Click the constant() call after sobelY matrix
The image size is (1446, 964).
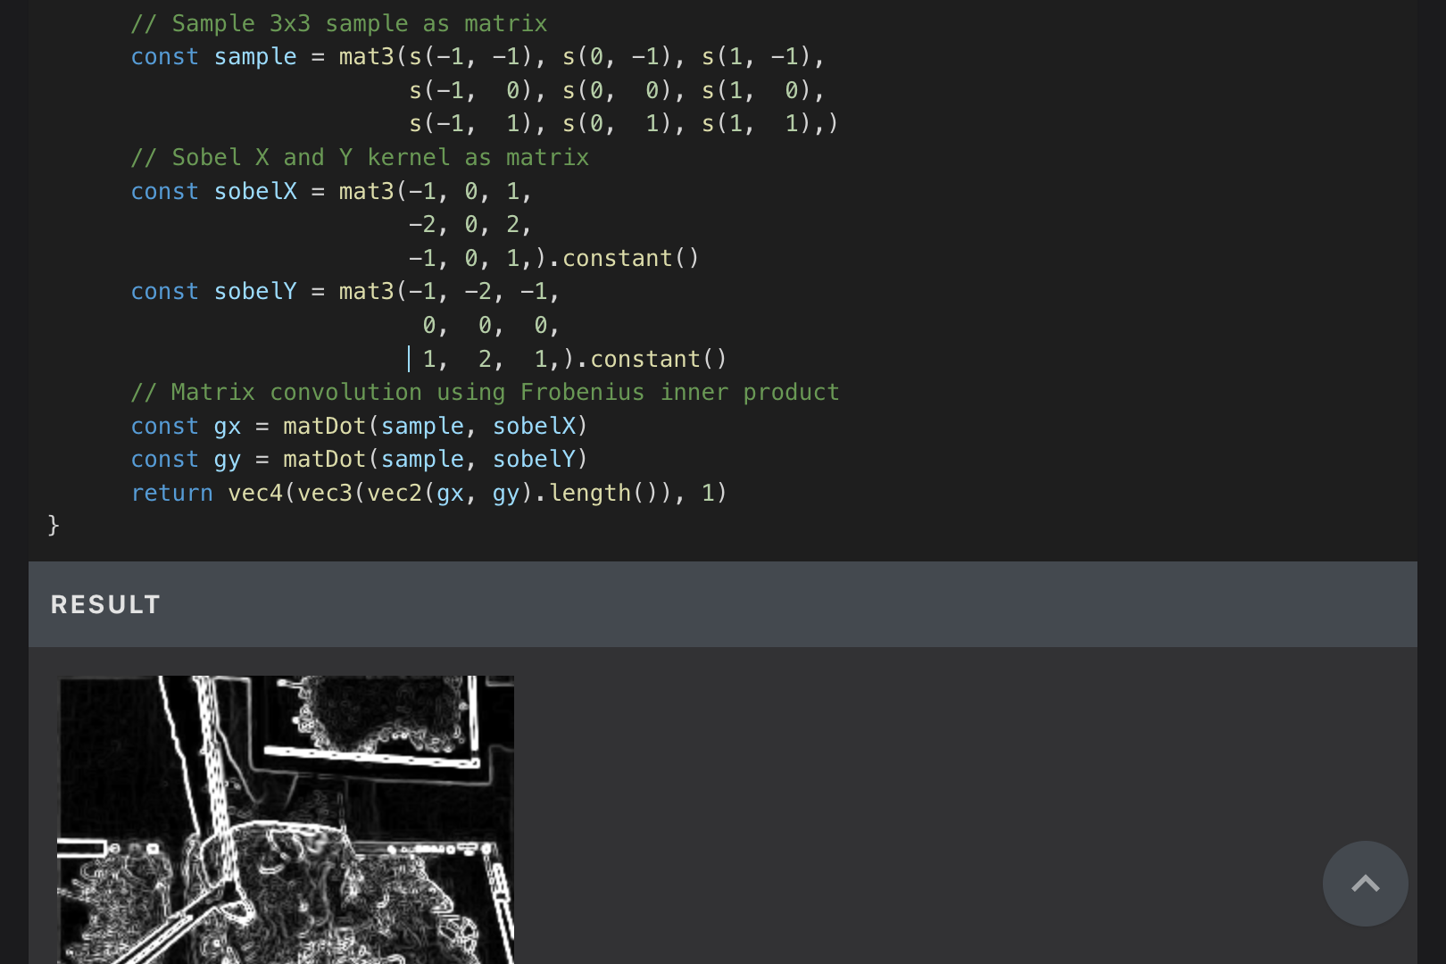pos(654,358)
